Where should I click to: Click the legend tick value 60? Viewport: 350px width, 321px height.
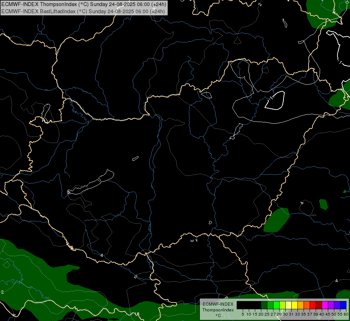pos(346,314)
